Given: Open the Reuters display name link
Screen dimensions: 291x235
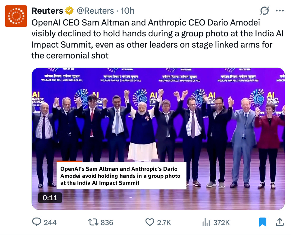Looking at the screenshot, I should (x=47, y=11).
